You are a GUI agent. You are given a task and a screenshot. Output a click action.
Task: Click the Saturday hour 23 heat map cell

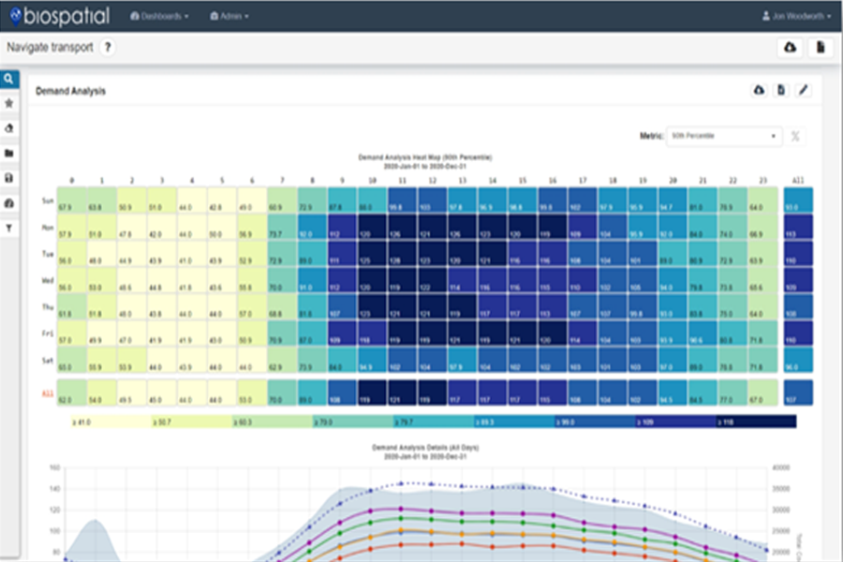[x=762, y=360]
